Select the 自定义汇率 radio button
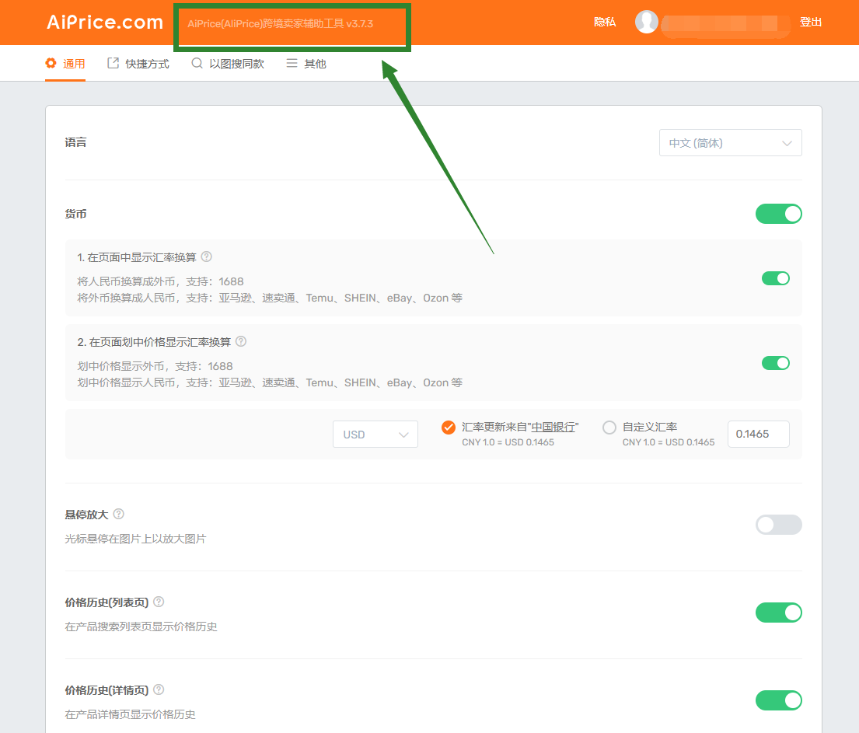 coord(609,427)
